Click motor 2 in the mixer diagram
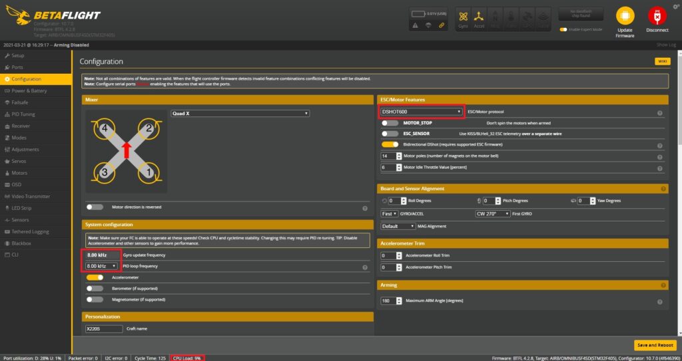Image resolution: width=682 pixels, height=361 pixels. 149,128
